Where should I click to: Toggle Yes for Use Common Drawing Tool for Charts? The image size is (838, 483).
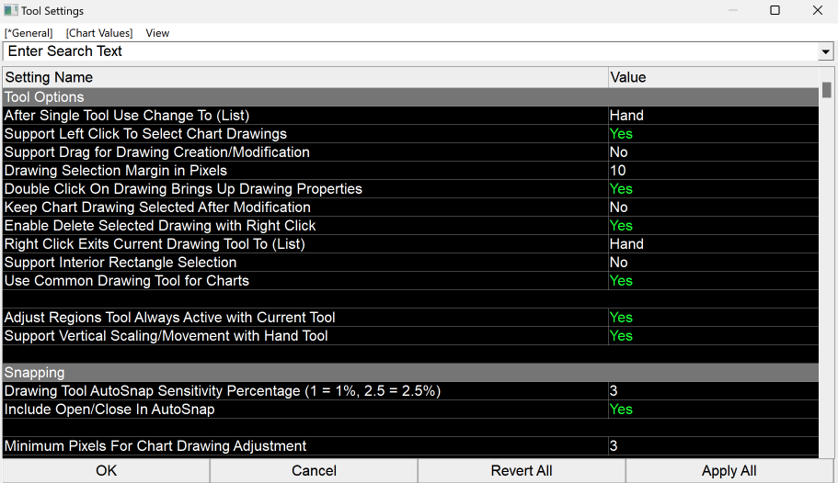pos(621,281)
